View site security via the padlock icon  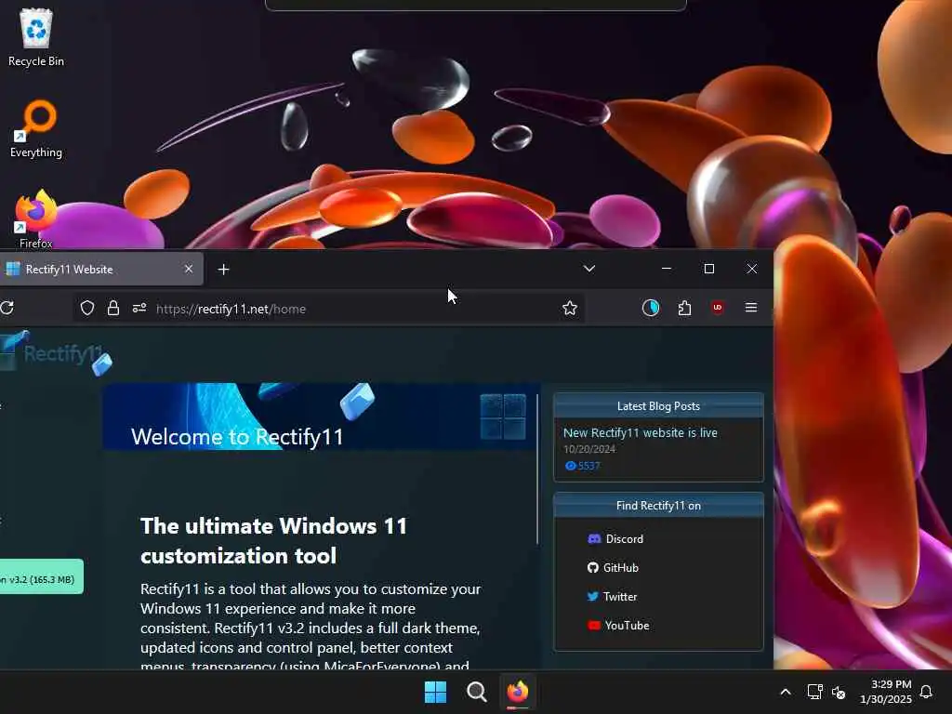point(112,309)
